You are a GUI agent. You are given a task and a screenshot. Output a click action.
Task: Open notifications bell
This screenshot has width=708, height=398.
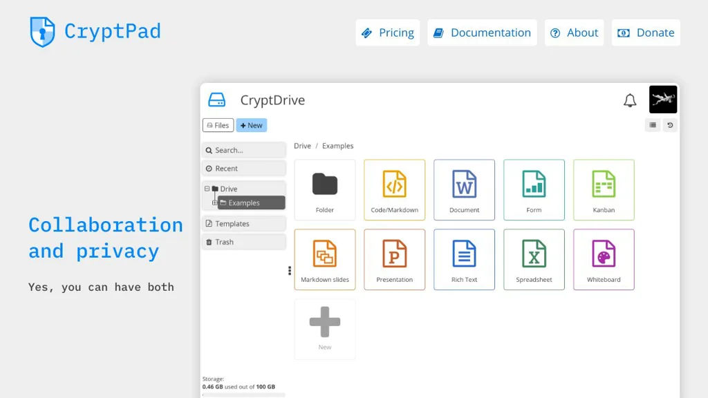coord(630,100)
